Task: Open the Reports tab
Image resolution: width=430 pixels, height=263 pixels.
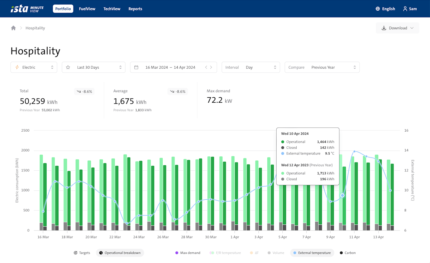Action: click(x=135, y=9)
